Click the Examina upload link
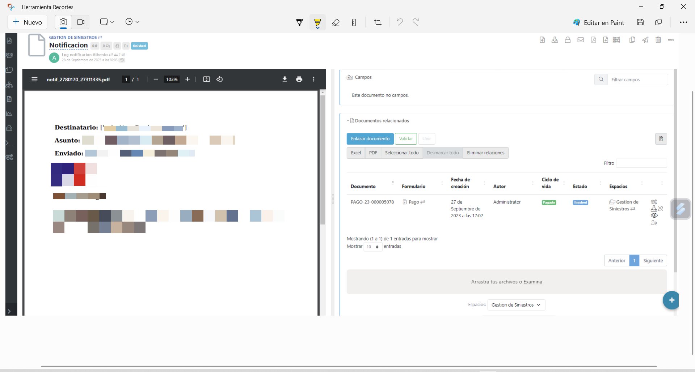 tap(532, 282)
